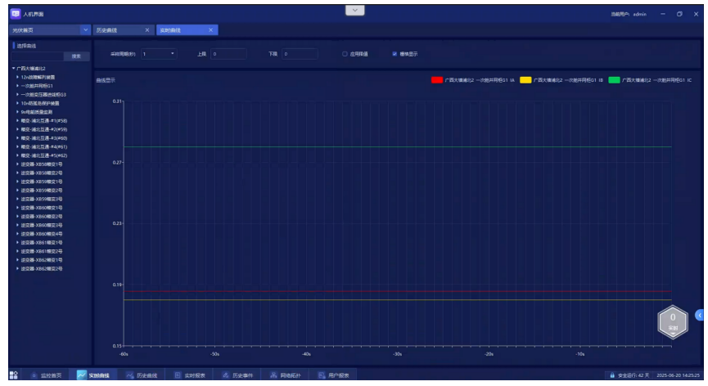This screenshot has height=386, width=708.
Task: Click the lower limit input field
Action: pos(300,54)
